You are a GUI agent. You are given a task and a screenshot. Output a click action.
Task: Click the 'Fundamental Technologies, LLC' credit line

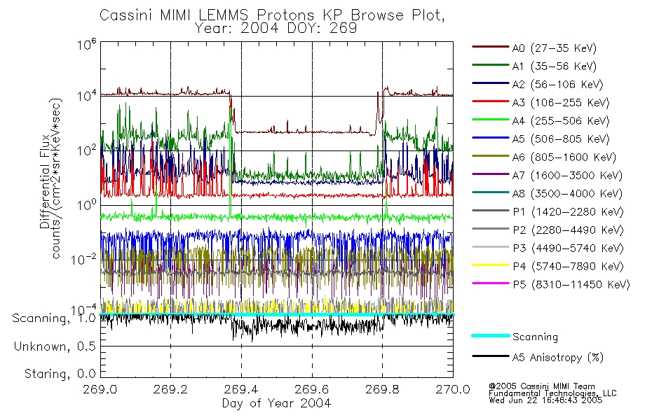coord(552,393)
